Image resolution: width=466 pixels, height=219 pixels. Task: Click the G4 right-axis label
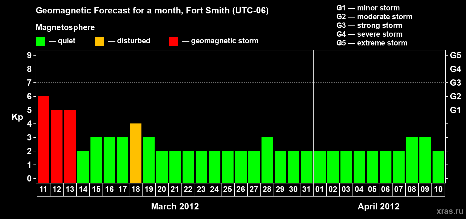coord(456,69)
